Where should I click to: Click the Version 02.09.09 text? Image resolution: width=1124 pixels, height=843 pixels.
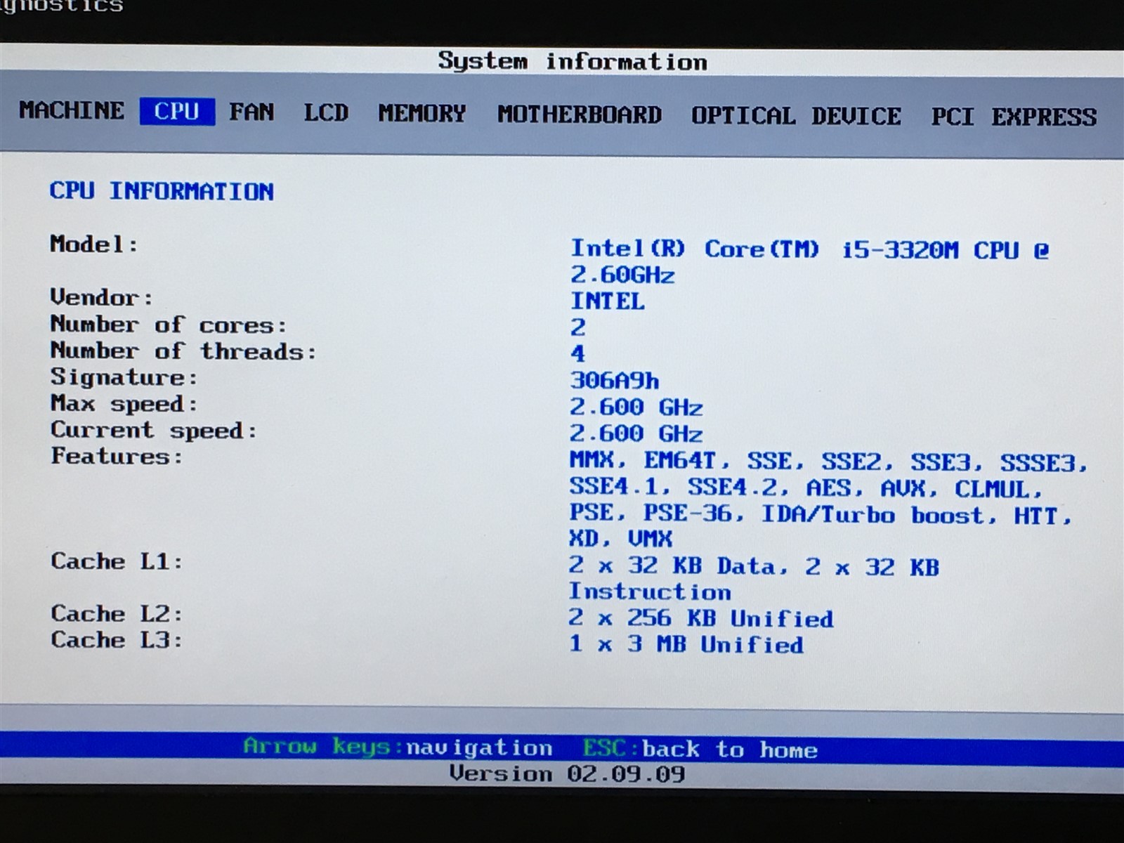point(568,774)
